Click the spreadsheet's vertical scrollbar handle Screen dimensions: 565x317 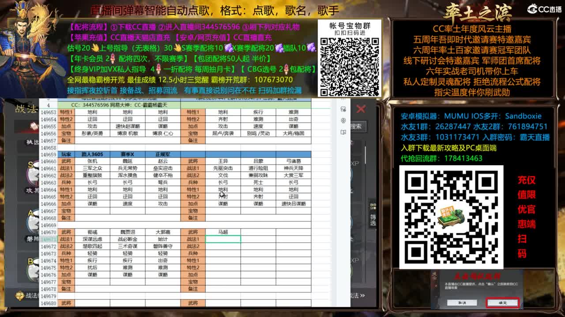[366, 154]
